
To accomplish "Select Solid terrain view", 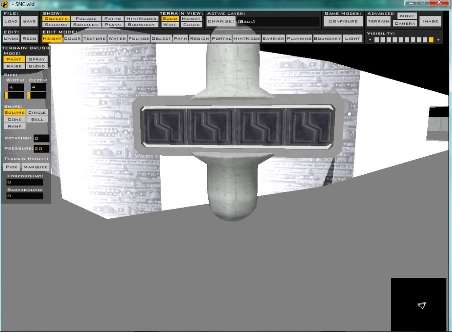I will click(170, 19).
